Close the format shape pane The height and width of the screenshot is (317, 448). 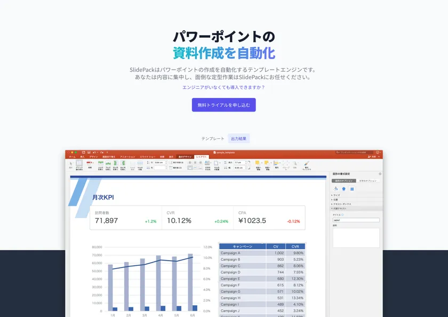coord(380,174)
